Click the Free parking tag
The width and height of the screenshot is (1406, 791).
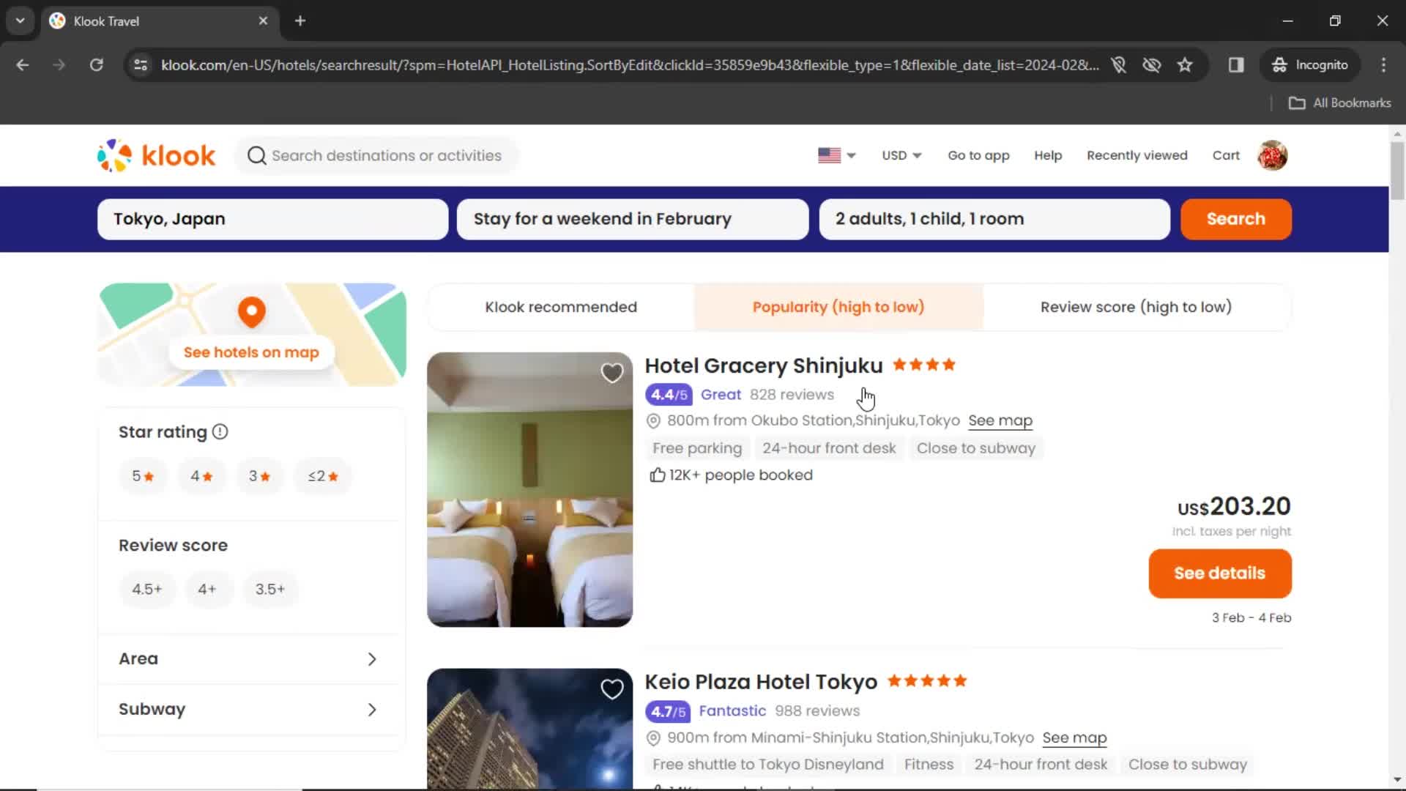pos(697,448)
